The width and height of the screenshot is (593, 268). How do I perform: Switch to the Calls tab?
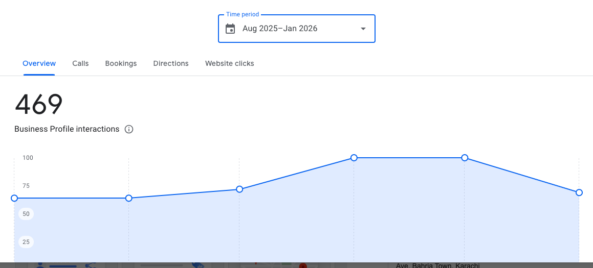click(x=80, y=63)
